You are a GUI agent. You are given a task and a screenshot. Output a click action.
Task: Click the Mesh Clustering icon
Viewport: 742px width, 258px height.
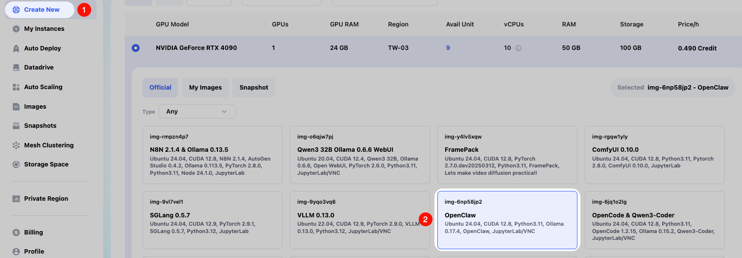click(16, 145)
